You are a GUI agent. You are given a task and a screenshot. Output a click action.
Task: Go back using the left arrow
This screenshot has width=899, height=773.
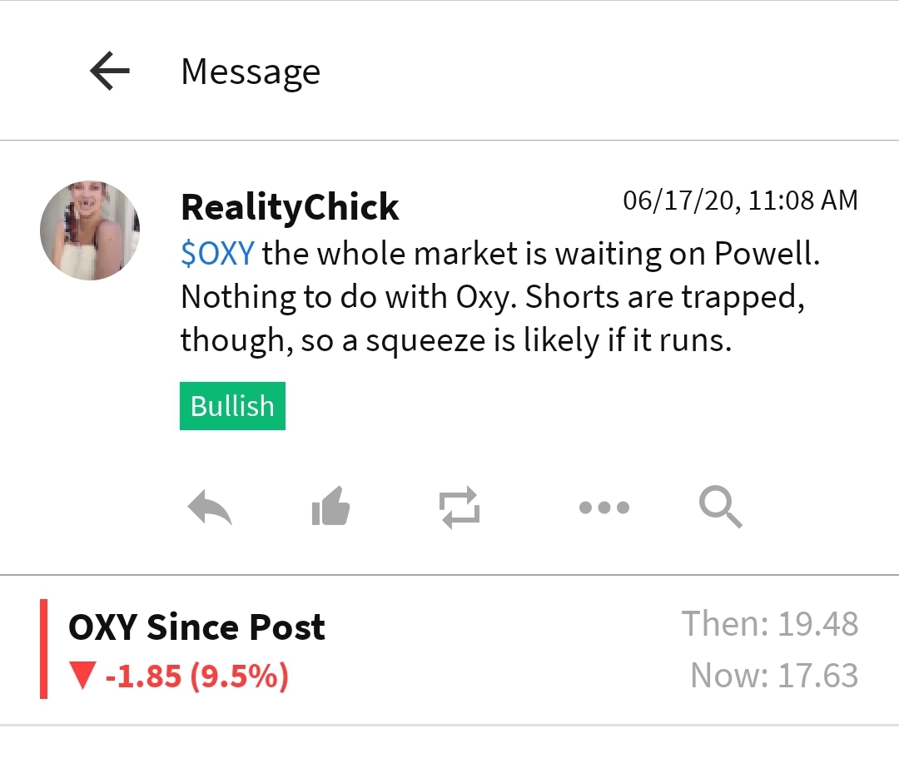(110, 72)
